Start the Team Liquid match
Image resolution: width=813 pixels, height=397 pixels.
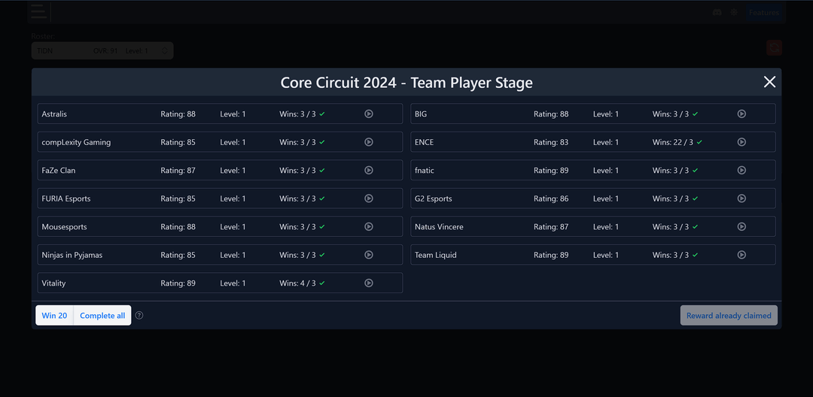[741, 255]
